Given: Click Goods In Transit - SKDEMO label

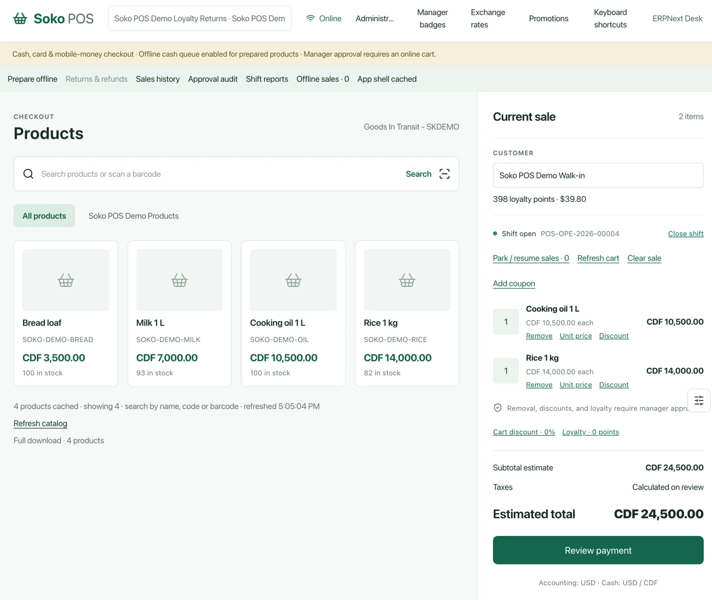Looking at the screenshot, I should click(x=412, y=127).
